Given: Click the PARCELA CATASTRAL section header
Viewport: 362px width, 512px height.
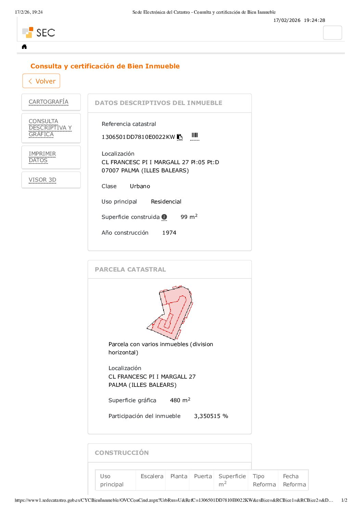Looking at the screenshot, I should 130,270.
